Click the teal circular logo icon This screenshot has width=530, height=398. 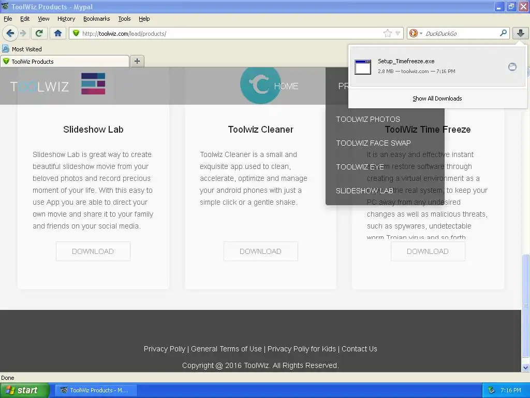coord(260,85)
